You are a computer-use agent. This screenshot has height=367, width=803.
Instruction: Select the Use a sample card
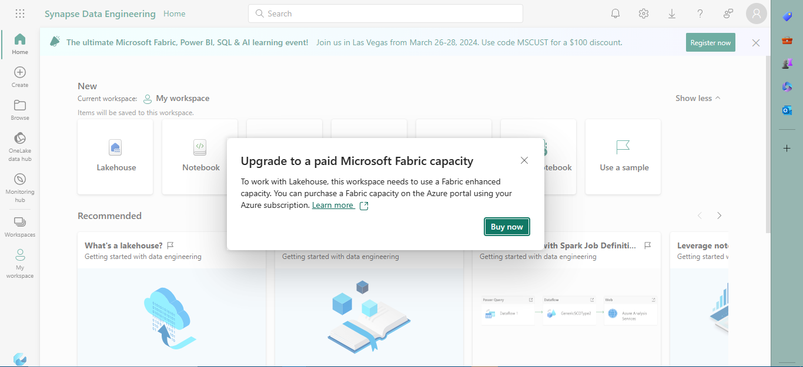pyautogui.click(x=623, y=157)
